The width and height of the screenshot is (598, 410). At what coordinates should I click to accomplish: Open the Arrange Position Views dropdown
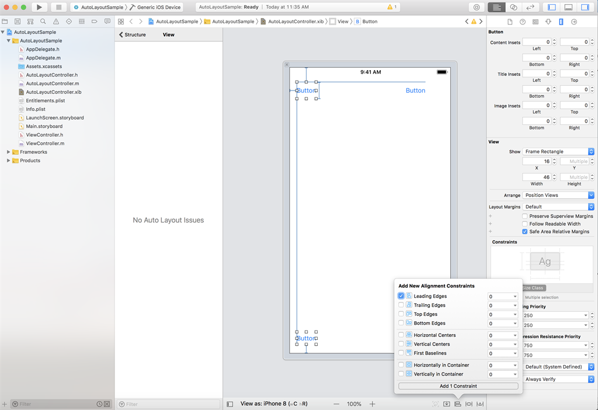[558, 195]
